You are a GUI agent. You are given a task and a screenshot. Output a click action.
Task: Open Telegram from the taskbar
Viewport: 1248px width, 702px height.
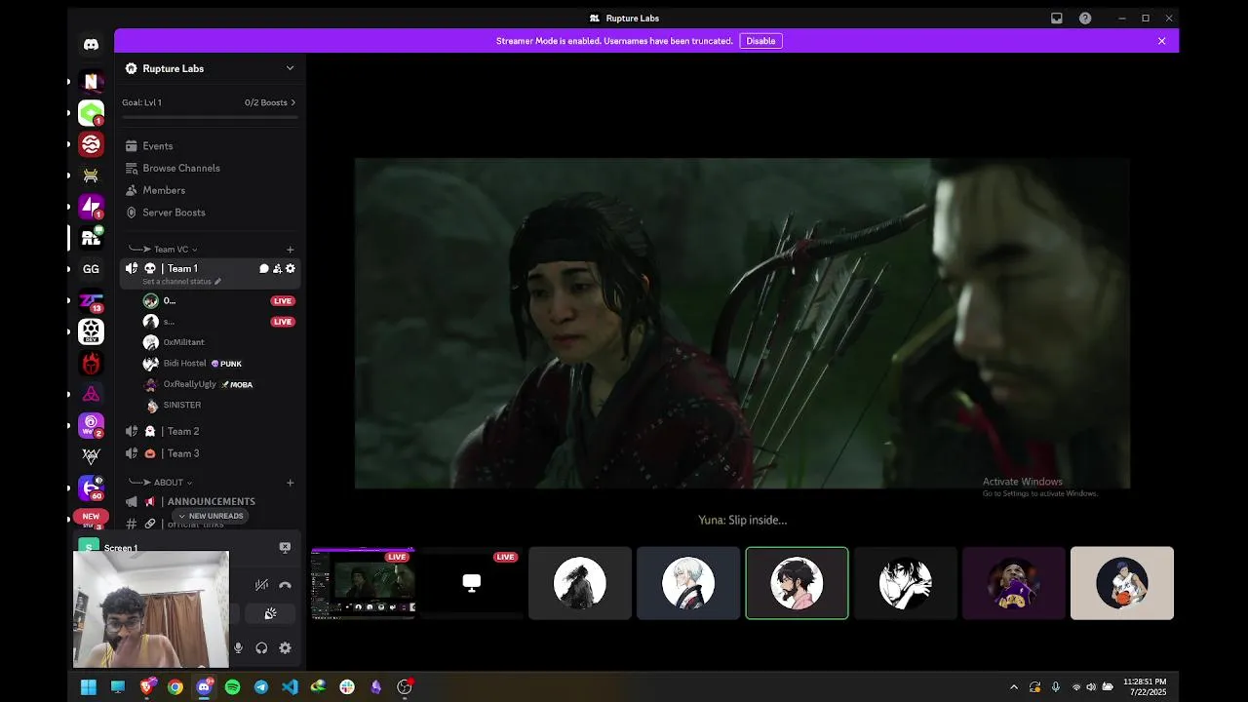point(261,687)
